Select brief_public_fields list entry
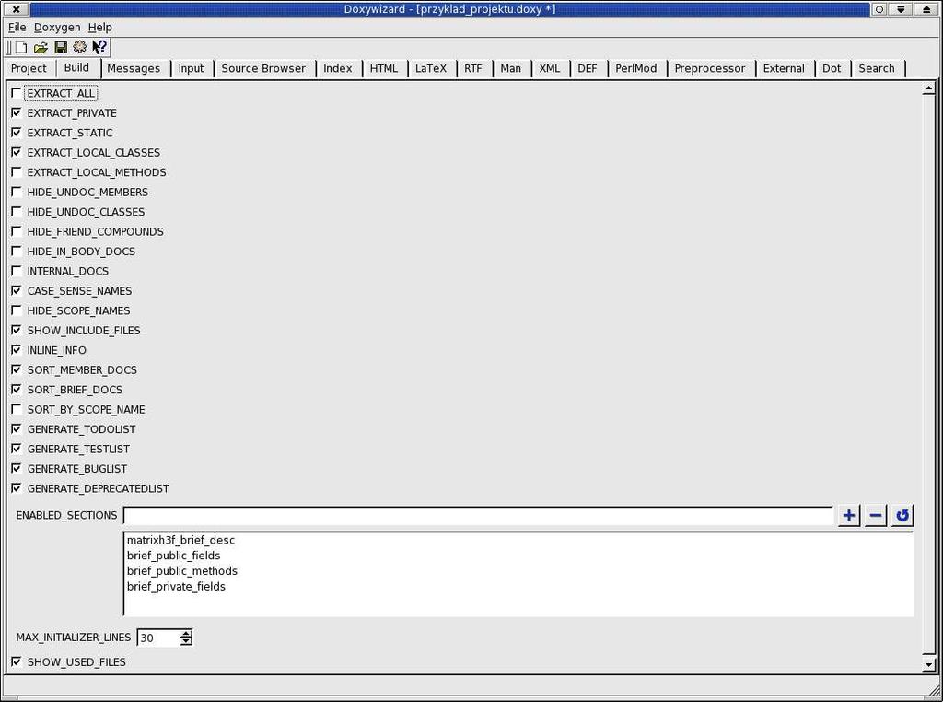The width and height of the screenshot is (943, 702). 173,556
